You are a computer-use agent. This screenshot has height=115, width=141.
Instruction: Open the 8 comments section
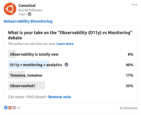129,108
